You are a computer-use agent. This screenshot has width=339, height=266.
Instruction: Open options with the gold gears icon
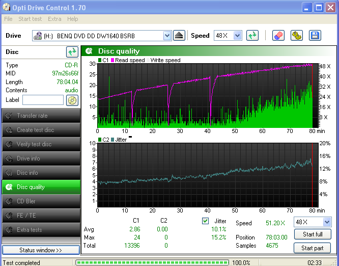click(297, 36)
